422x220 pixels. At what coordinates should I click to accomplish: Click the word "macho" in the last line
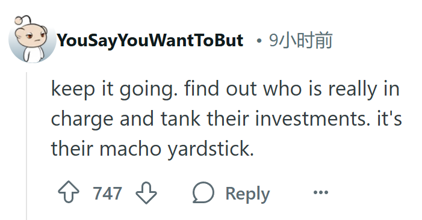131,148
